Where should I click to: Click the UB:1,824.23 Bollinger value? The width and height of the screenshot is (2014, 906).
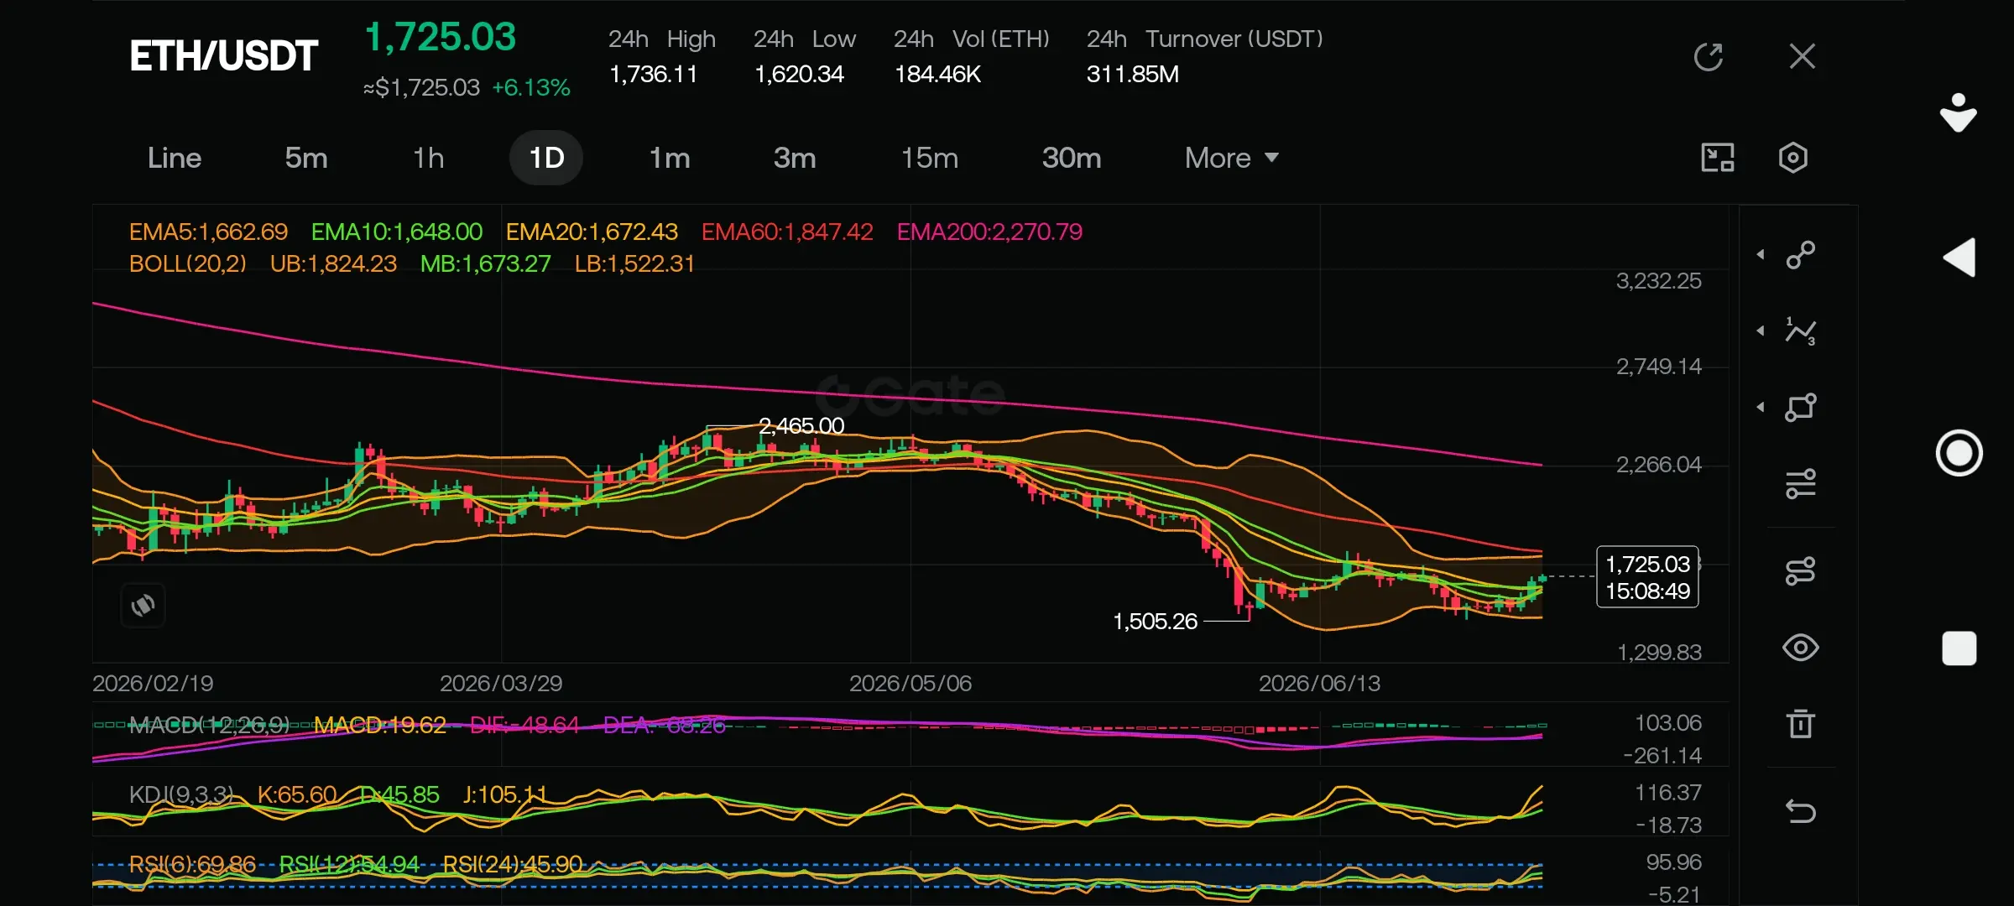pyautogui.click(x=333, y=264)
